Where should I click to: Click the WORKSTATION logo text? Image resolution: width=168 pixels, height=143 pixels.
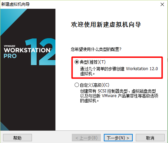click(28, 50)
